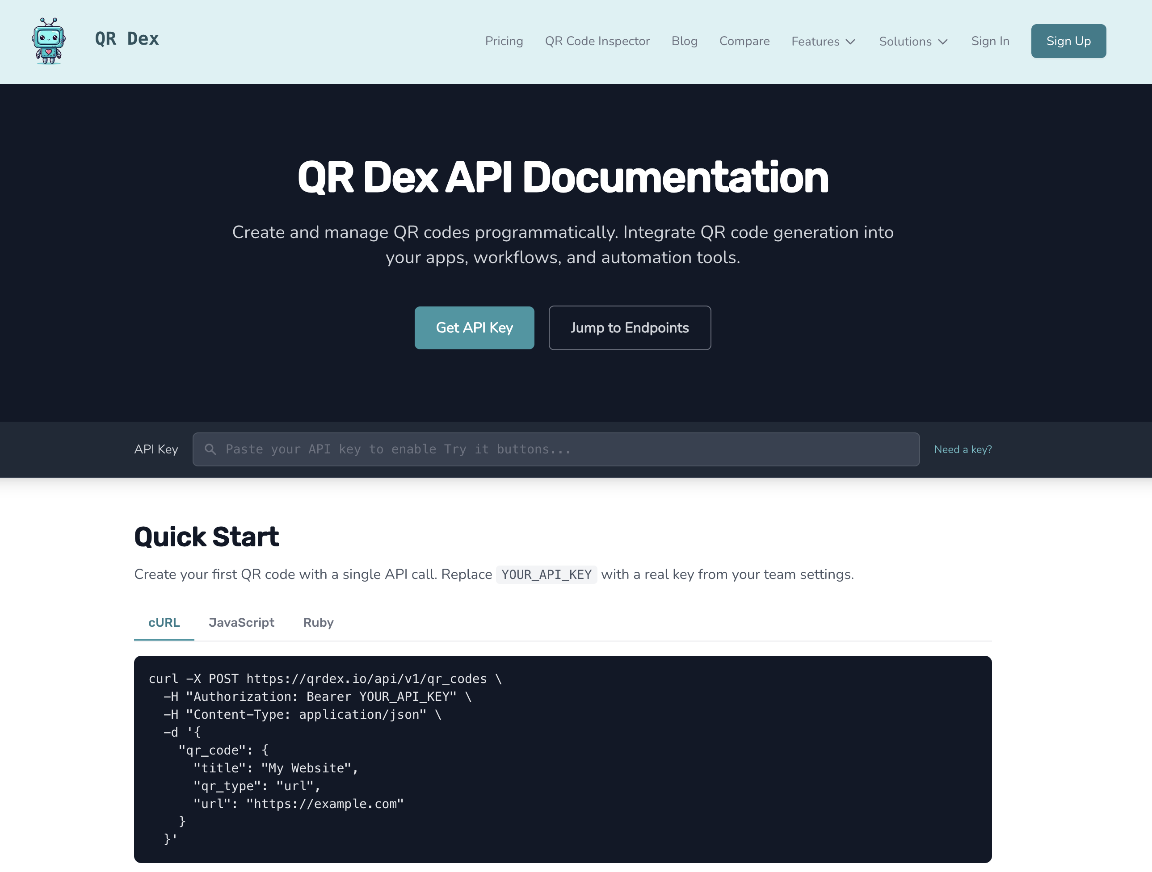This screenshot has height=872, width=1152.
Task: Open the Sign In link
Action: pos(990,41)
